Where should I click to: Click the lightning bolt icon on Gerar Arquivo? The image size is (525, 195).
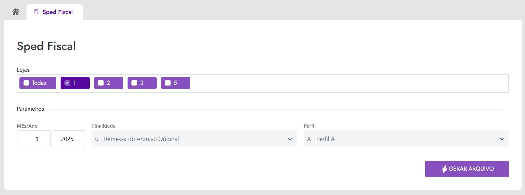coord(444,169)
